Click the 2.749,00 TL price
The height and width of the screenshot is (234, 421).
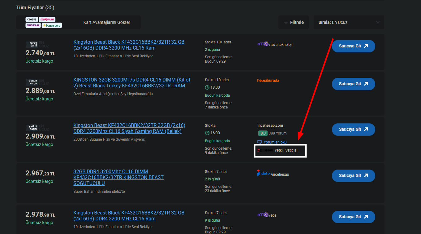coord(40,53)
